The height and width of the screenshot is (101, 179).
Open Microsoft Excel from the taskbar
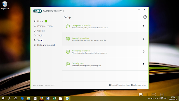[x=54, y=98]
